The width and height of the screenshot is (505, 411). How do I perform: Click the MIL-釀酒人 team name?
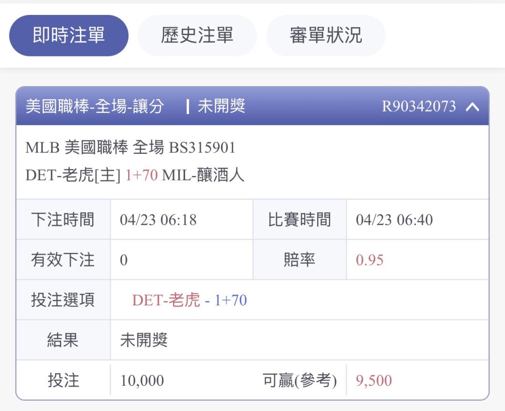(x=203, y=176)
